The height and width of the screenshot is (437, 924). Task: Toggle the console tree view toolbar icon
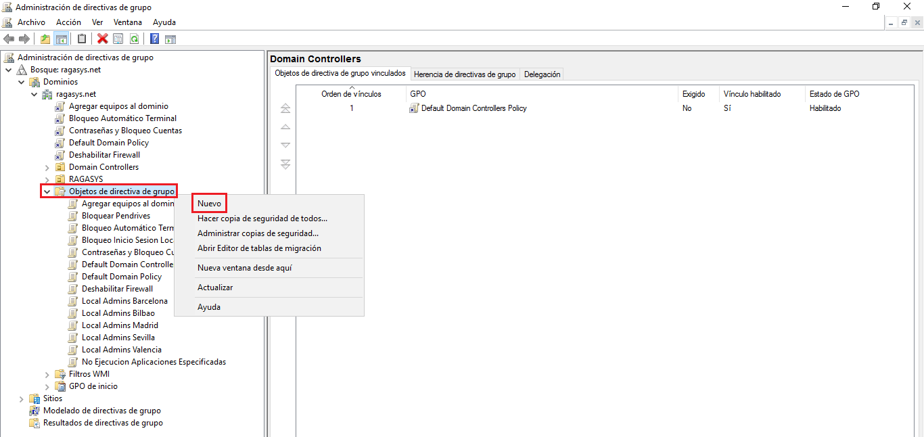tap(62, 39)
